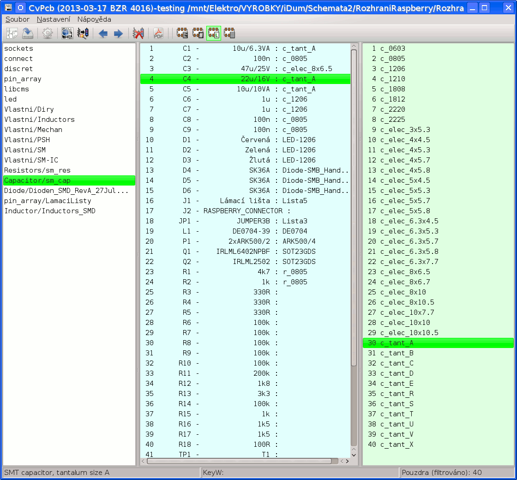This screenshot has height=480, width=517.
Task: Go to previous component with blue left arrow
Action: click(x=103, y=33)
